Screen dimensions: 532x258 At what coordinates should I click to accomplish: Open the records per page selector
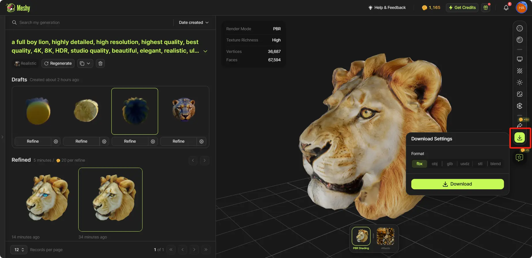19,250
